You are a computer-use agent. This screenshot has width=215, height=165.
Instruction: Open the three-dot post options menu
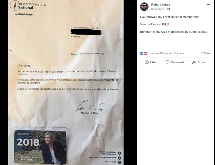click(208, 5)
